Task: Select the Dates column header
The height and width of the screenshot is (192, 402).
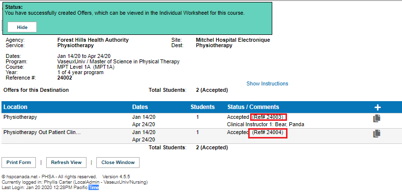Action: point(140,107)
